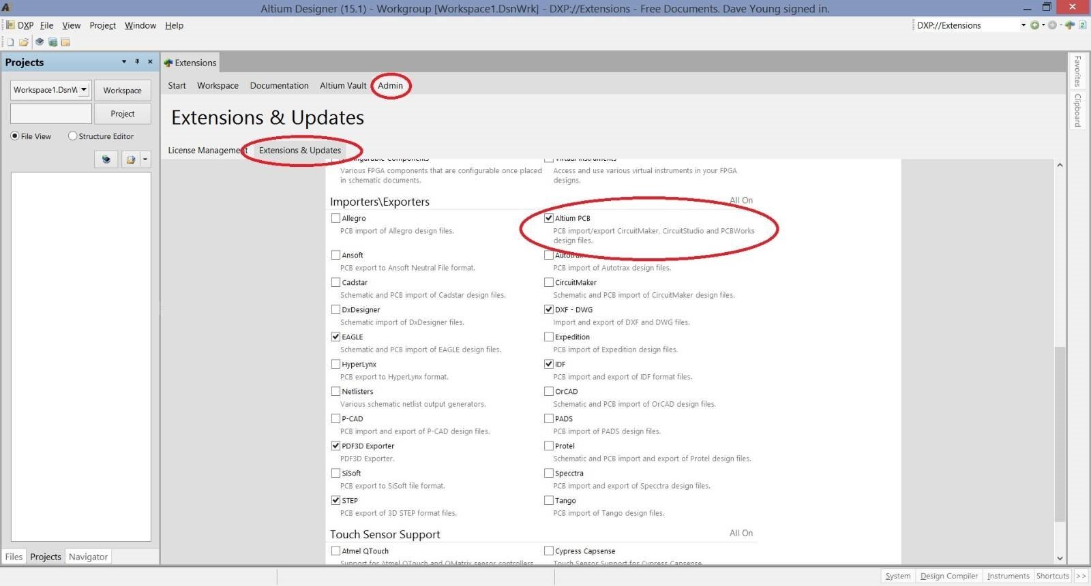
Task: Open the Window menu
Action: pyautogui.click(x=140, y=25)
